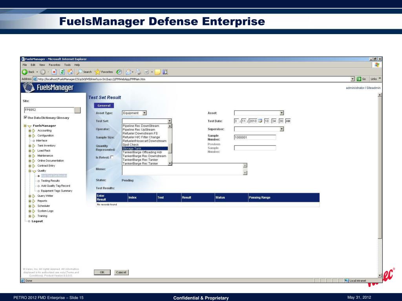Click the browser address URL field
The width and height of the screenshot is (402, 301).
pyautogui.click(x=192, y=79)
